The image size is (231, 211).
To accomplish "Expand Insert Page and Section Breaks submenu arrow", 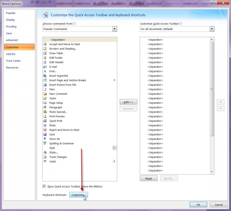I will 115,80.
